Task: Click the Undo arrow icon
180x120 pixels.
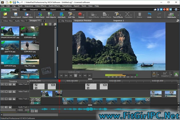Action: point(149,14)
